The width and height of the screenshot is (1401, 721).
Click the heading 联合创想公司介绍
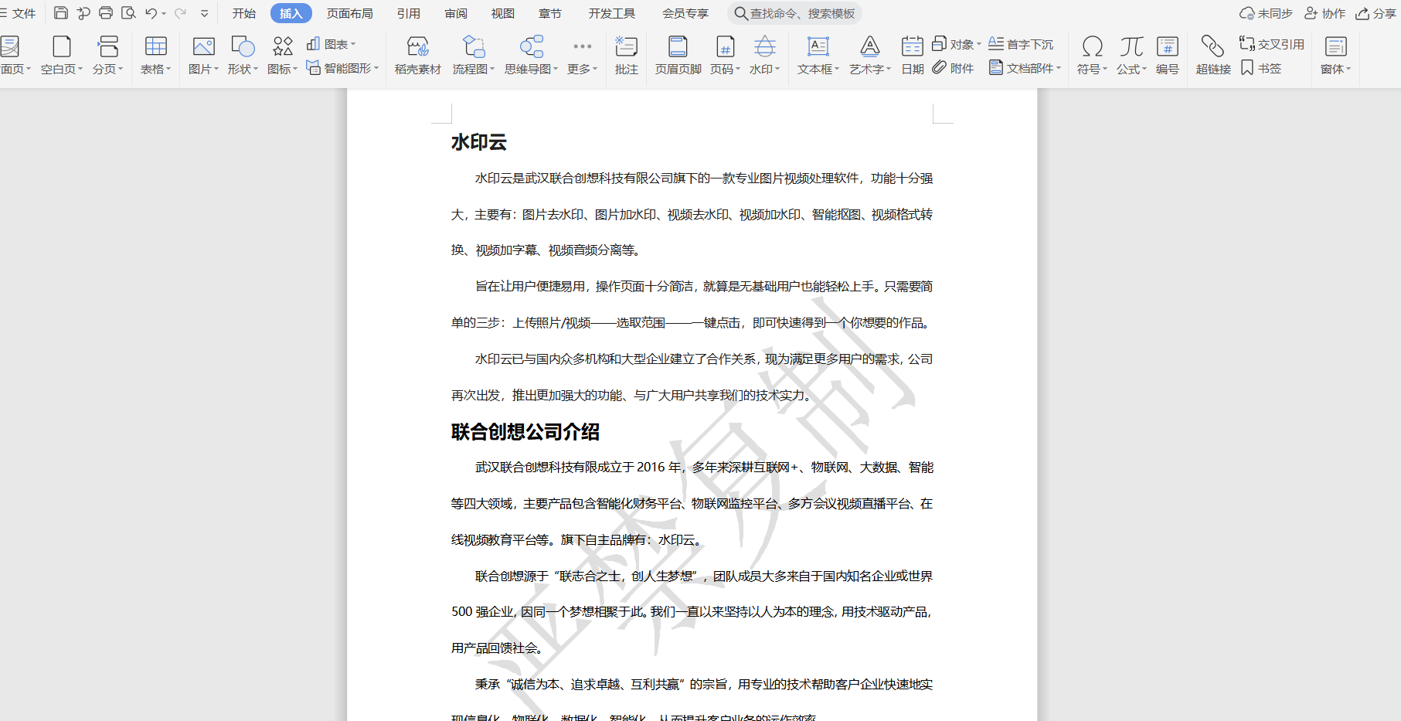(x=525, y=432)
